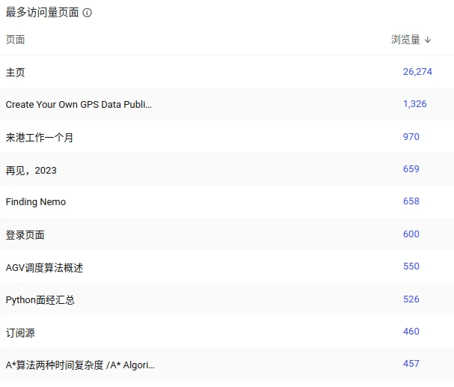The height and width of the screenshot is (387, 454).
Task: Open the 457 view count
Action: (x=411, y=364)
